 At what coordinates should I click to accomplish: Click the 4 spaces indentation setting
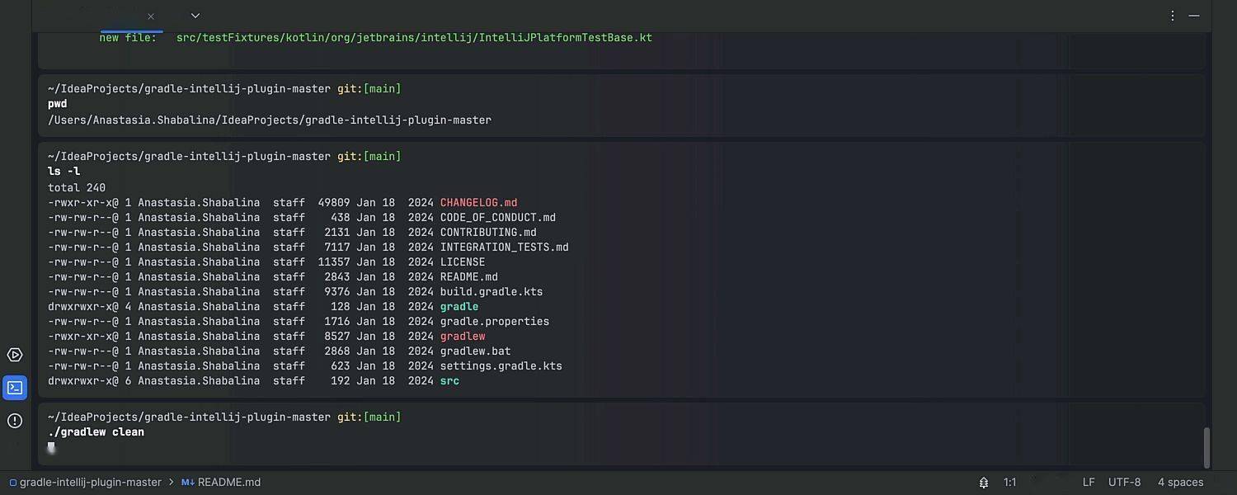pyautogui.click(x=1179, y=482)
